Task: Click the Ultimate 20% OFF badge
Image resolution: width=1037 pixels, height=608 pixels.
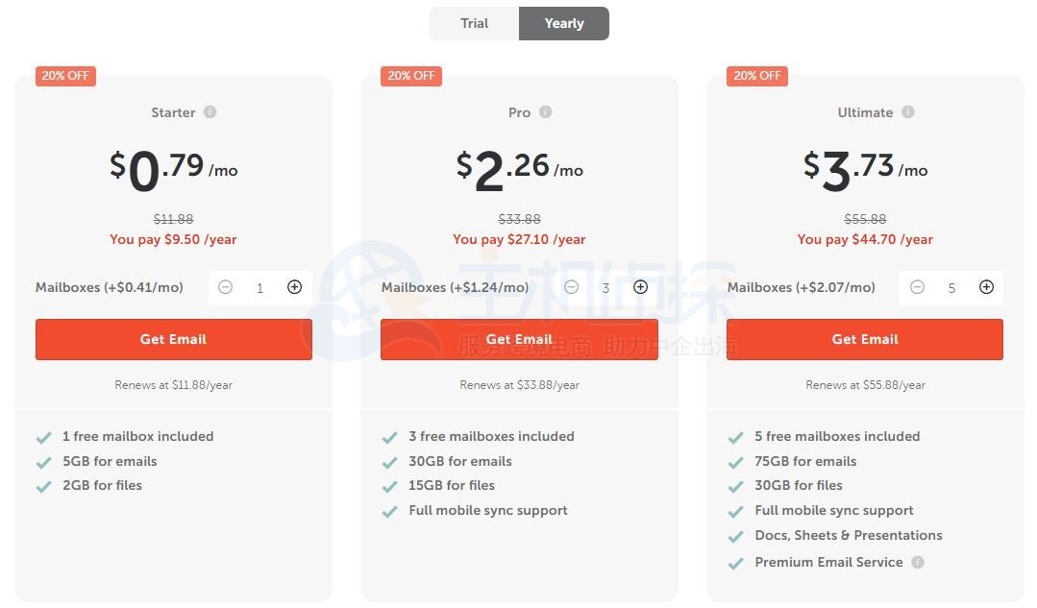Action: [757, 76]
